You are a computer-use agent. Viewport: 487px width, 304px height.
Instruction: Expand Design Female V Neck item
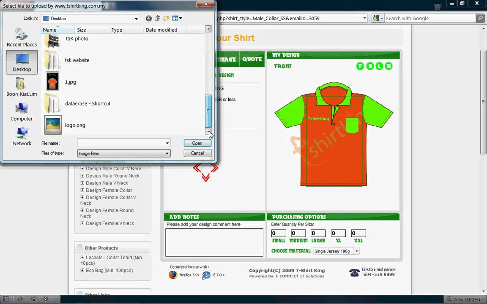point(82,223)
